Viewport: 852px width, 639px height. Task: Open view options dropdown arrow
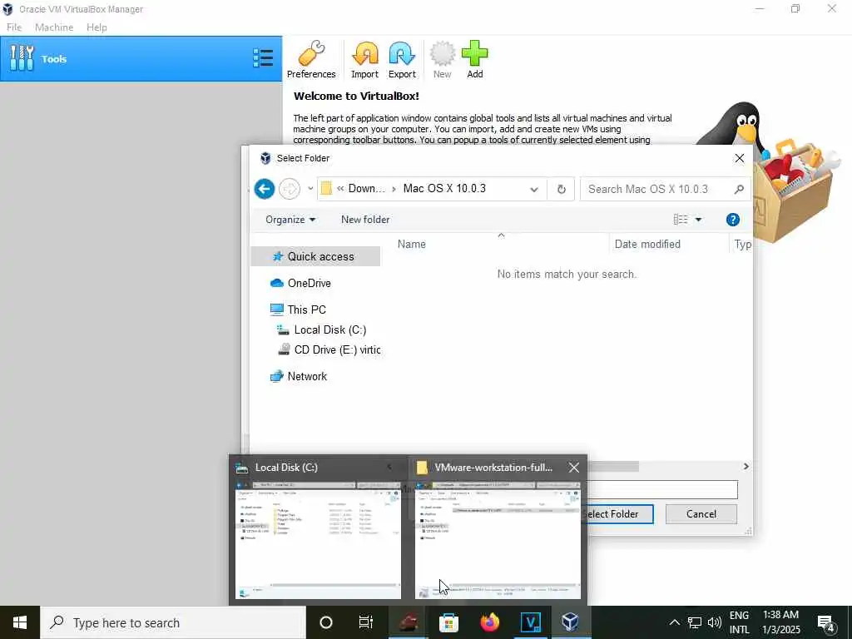tap(698, 220)
